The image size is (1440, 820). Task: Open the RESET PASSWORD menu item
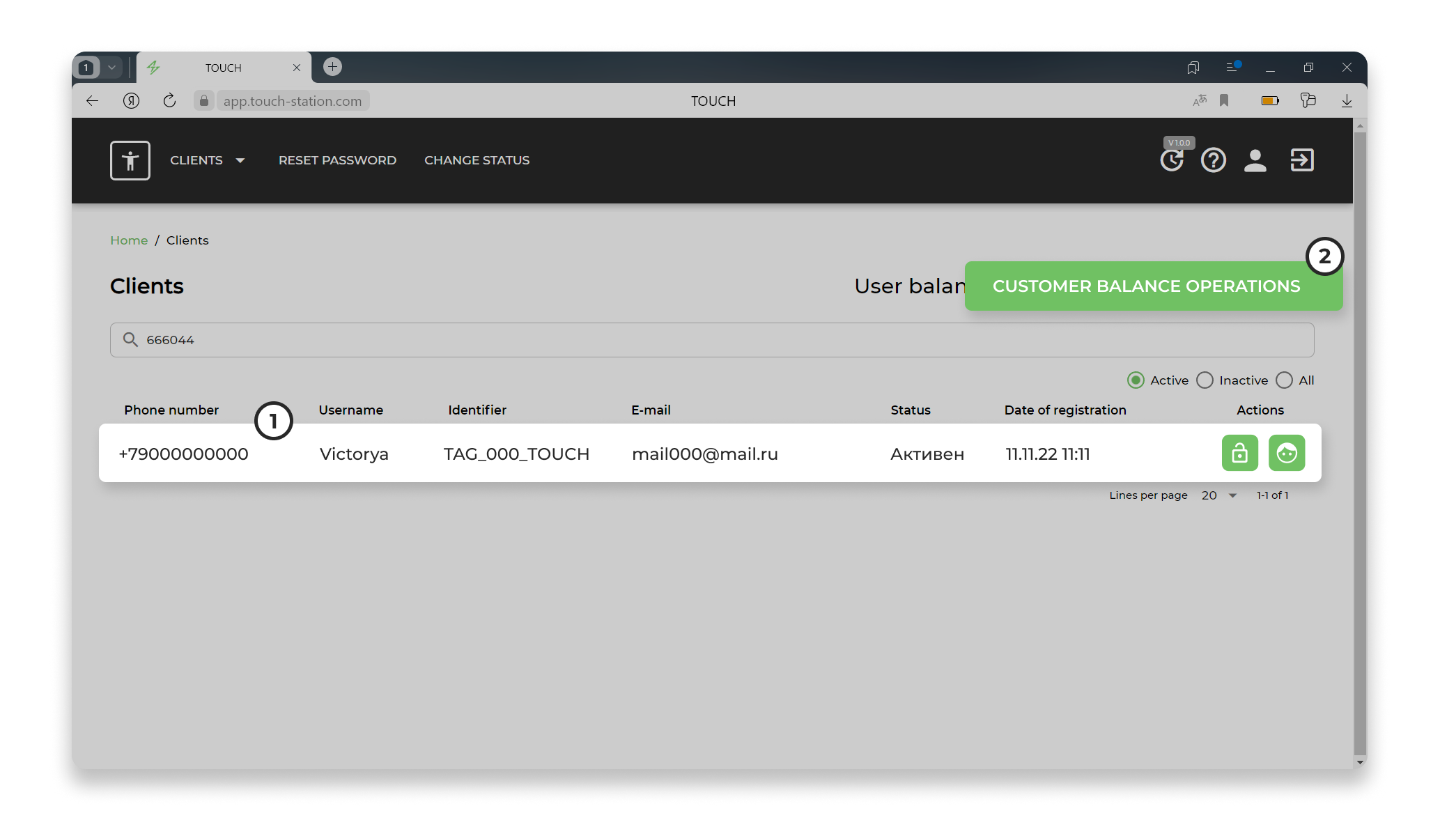[337, 160]
